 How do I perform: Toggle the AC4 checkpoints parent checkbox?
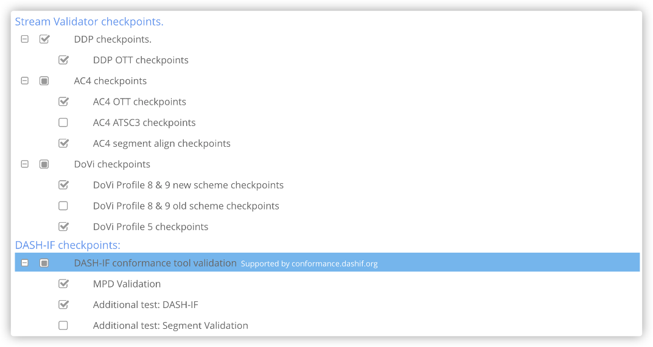pyautogui.click(x=44, y=80)
